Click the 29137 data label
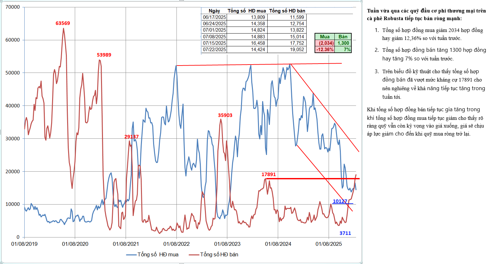Screen dimensions: 492x264 point(131,137)
